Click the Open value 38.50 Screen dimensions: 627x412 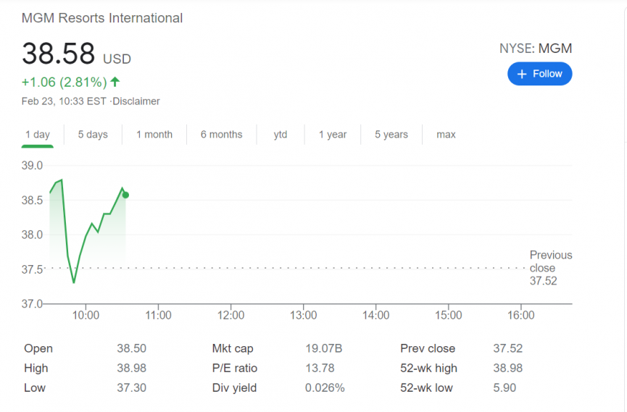[x=131, y=348]
